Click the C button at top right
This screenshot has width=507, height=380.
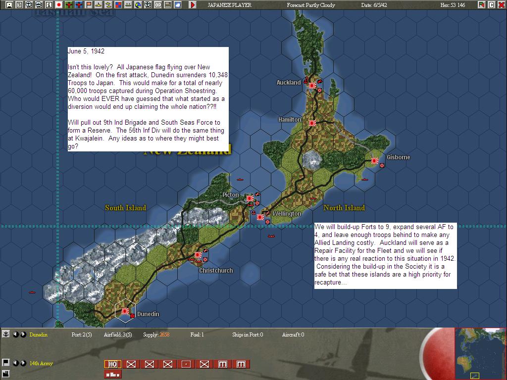(x=492, y=4)
